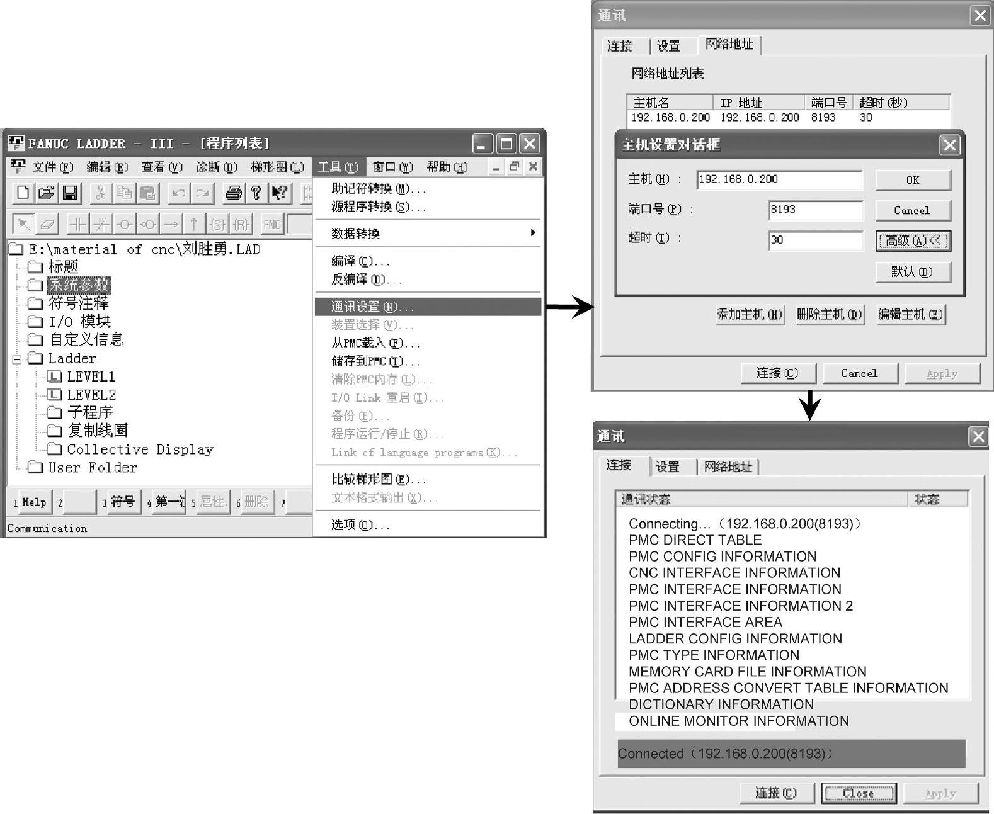Screen dimensions: 994x814
Task: Click the 超时(T) timeout input field
Action: (816, 240)
